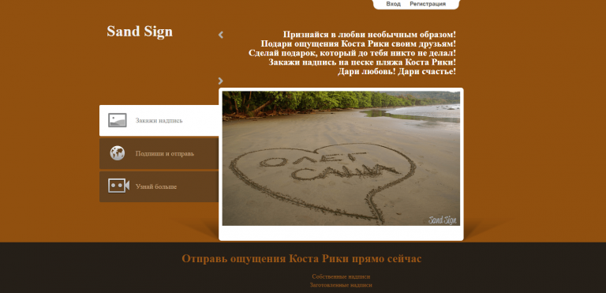606x293 pixels.
Task: Click the line Закажи надпись на песке пляжа
Action: click(362, 62)
